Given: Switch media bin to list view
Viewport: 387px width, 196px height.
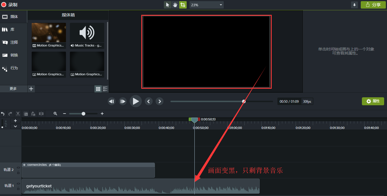Looking at the screenshot, I should [105, 89].
